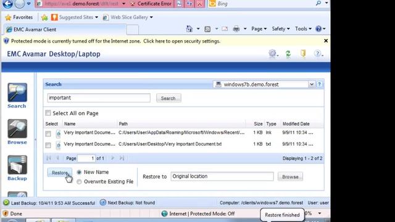The image size is (395, 222).
Task: Click the RSS Feeds icon
Action: click(x=207, y=29)
